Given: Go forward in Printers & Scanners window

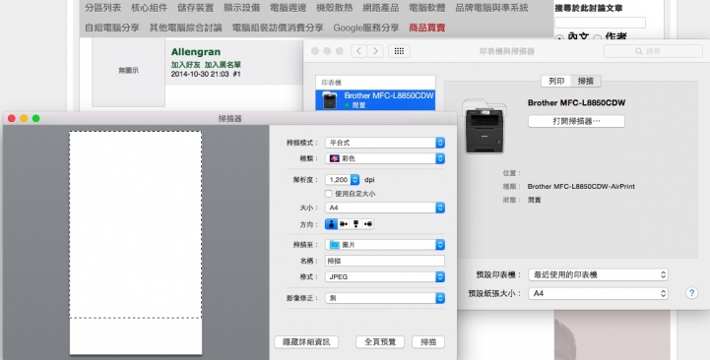Looking at the screenshot, I should pyautogui.click(x=375, y=51).
